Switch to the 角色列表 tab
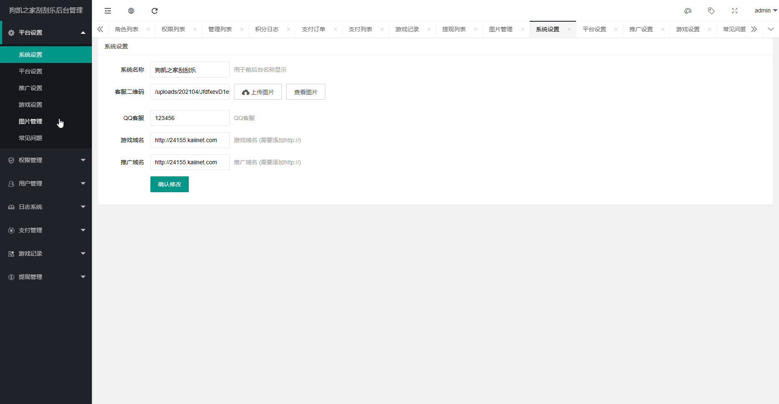 click(x=127, y=29)
